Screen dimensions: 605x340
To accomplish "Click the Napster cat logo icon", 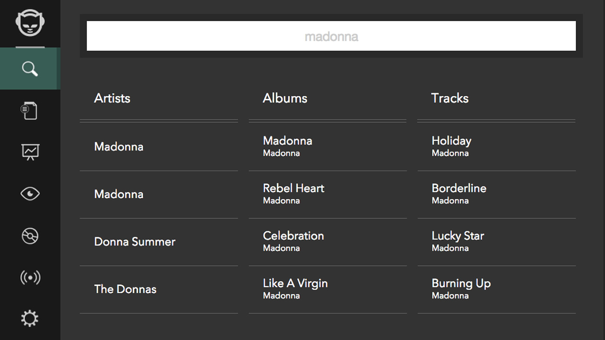I will [x=30, y=23].
